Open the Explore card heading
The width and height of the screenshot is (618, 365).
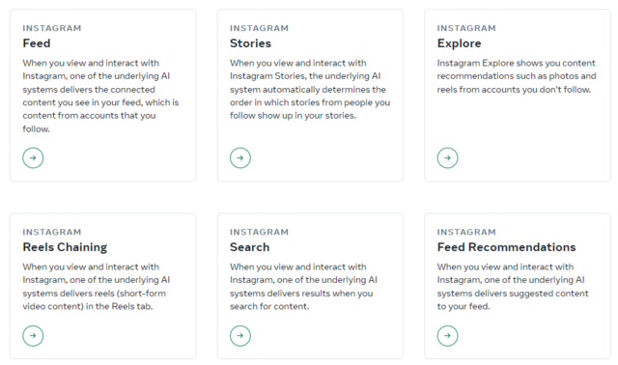(460, 43)
